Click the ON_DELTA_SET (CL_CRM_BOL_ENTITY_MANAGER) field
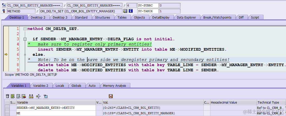286x116 pixels. point(81,11)
